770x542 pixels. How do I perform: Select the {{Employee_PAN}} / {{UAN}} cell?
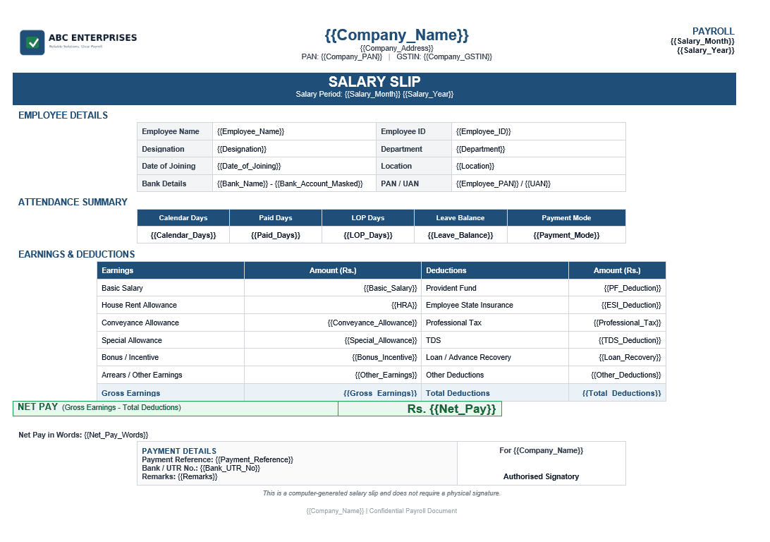[539, 183]
